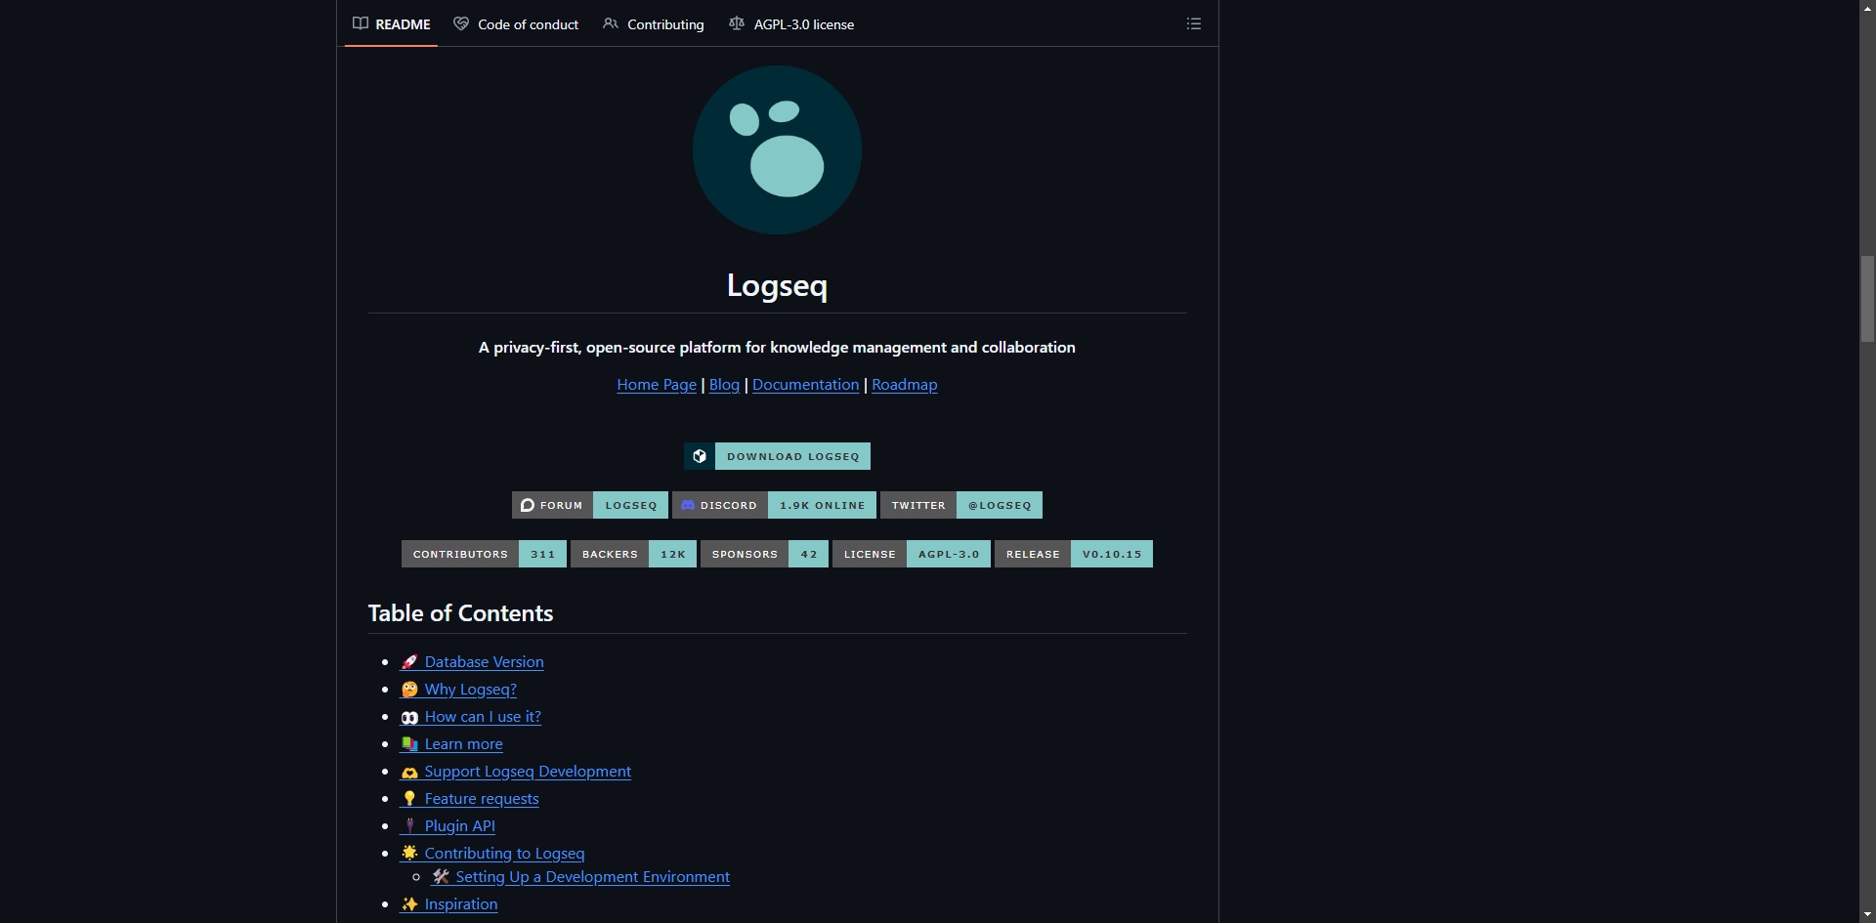Go to How can I use it? section

[x=470, y=717]
